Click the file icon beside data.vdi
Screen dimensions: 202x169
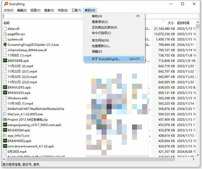(5, 29)
